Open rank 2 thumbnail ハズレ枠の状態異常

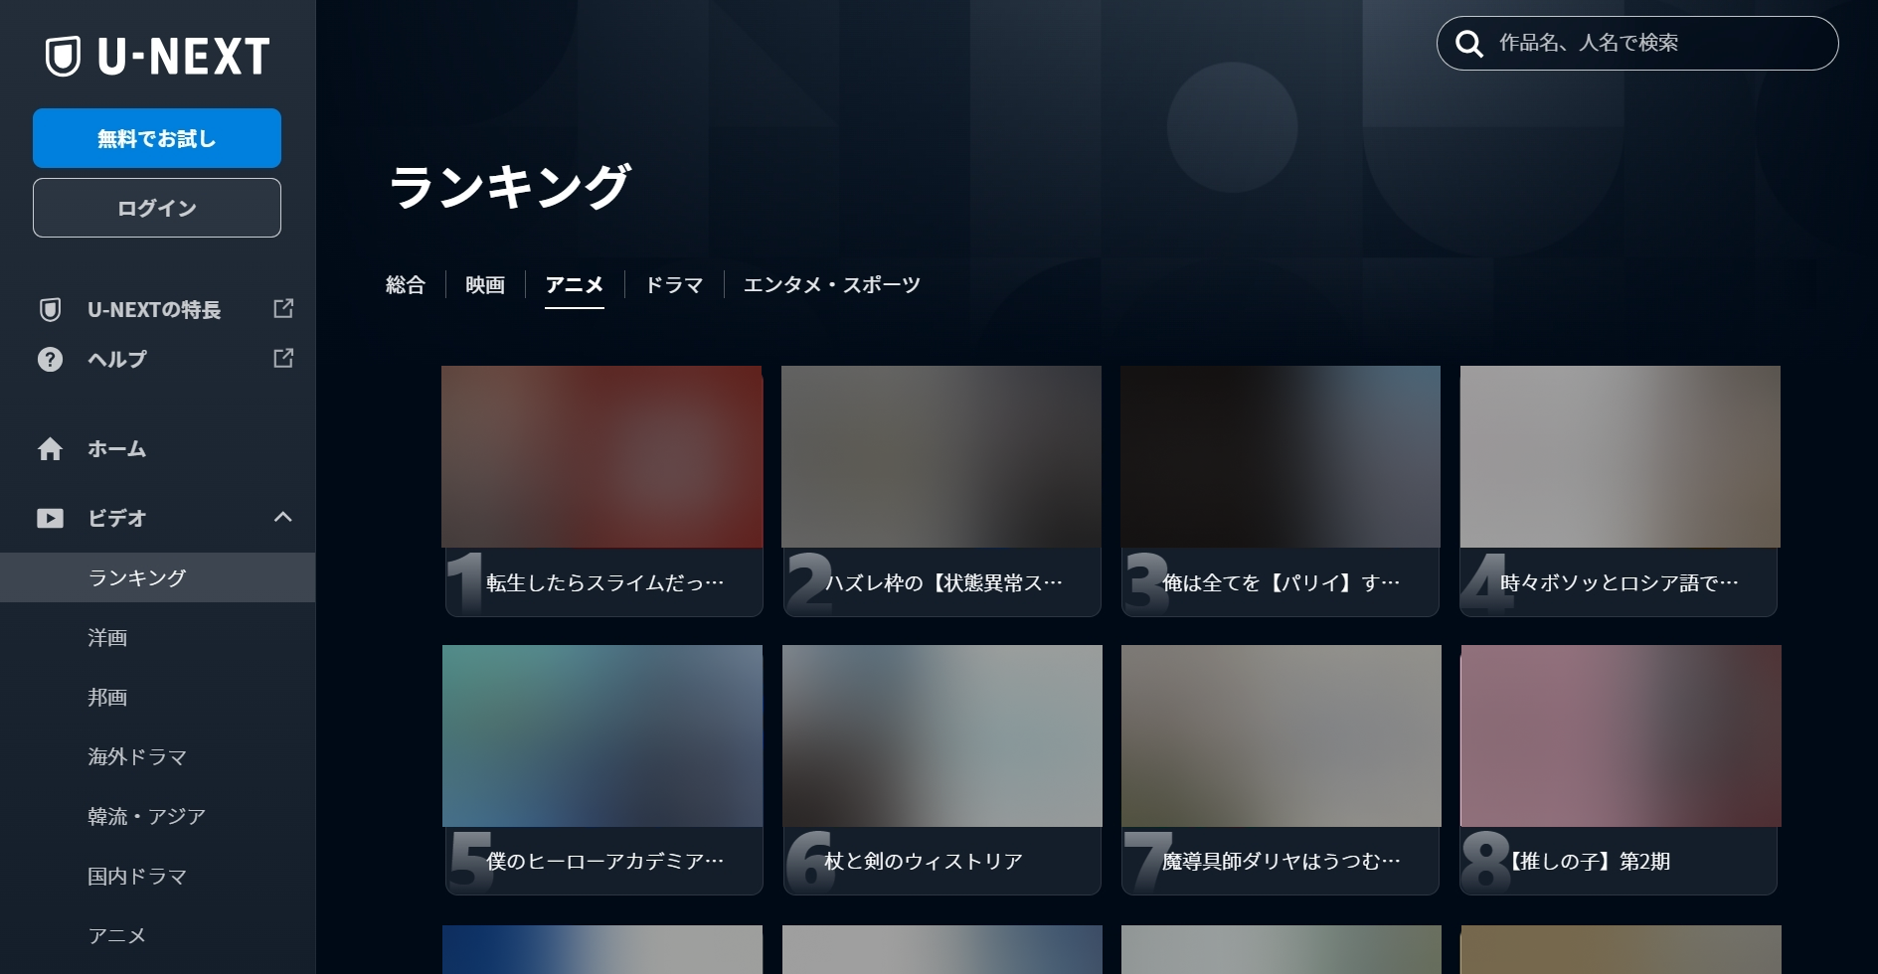click(x=941, y=456)
